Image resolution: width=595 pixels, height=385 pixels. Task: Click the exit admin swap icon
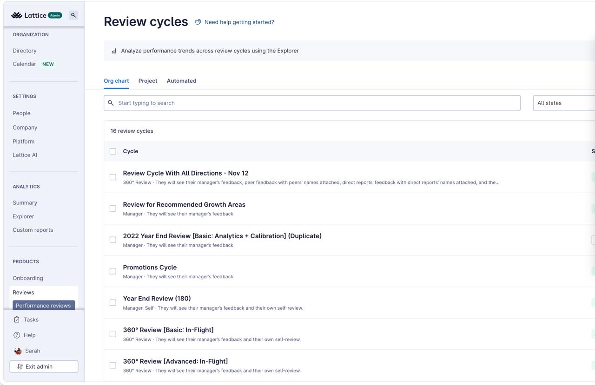point(20,367)
